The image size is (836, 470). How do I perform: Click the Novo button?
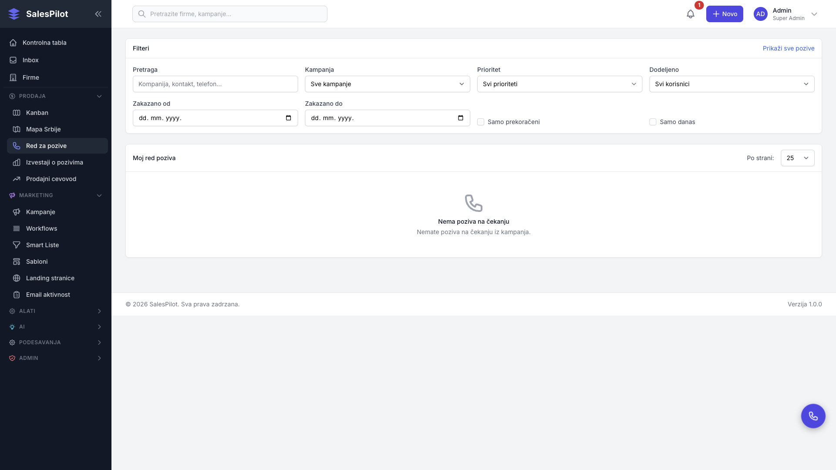point(725,14)
